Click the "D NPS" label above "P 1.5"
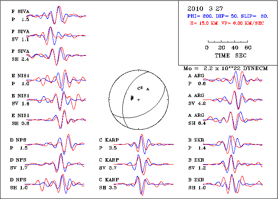Image resolution: width=278 pixels, height=199 pixels. (18, 140)
